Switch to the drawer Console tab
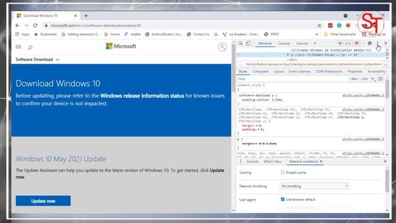 coord(252,161)
